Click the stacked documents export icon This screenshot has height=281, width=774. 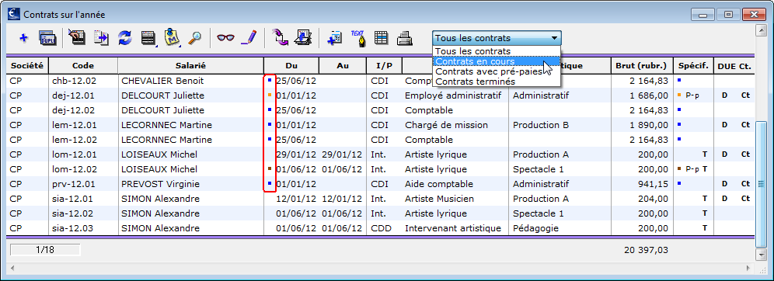click(302, 38)
